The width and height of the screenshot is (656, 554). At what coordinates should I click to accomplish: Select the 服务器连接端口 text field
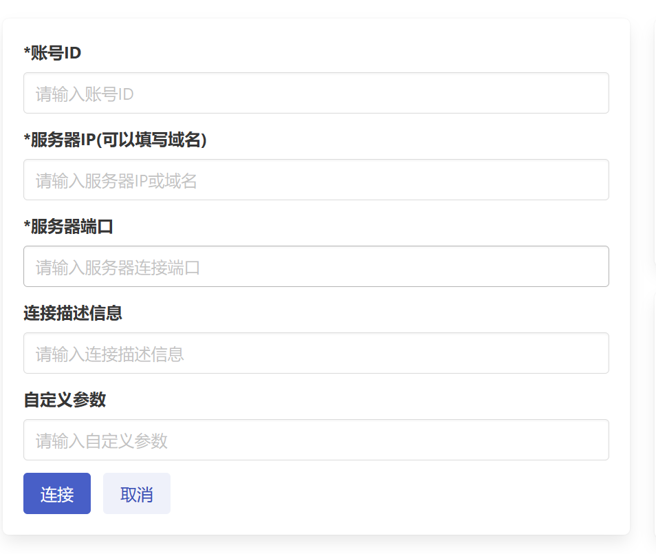[x=316, y=266]
